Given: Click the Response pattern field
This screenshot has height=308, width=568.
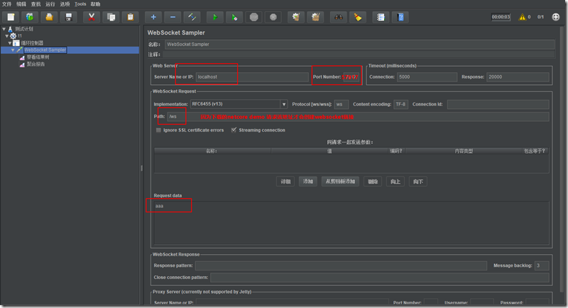Looking at the screenshot, I should (341, 266).
